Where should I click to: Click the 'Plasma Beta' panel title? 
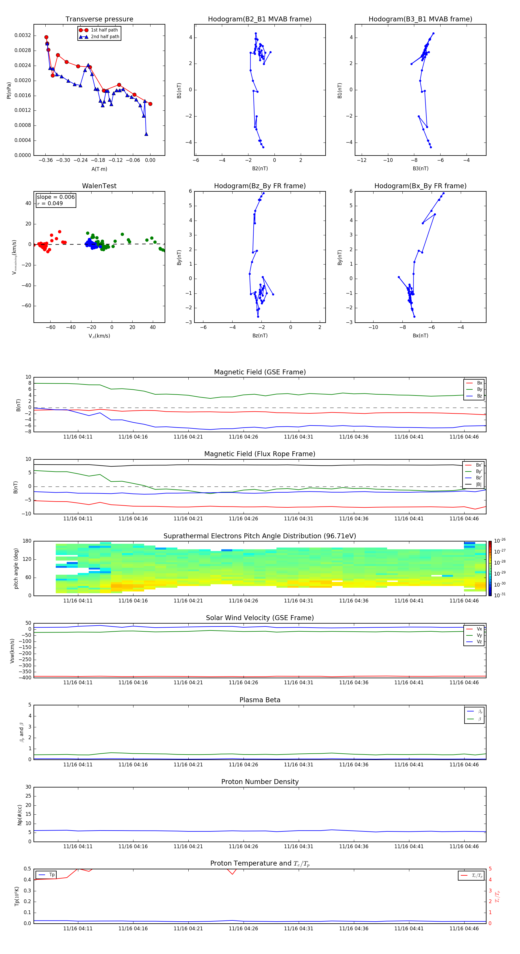(260, 700)
